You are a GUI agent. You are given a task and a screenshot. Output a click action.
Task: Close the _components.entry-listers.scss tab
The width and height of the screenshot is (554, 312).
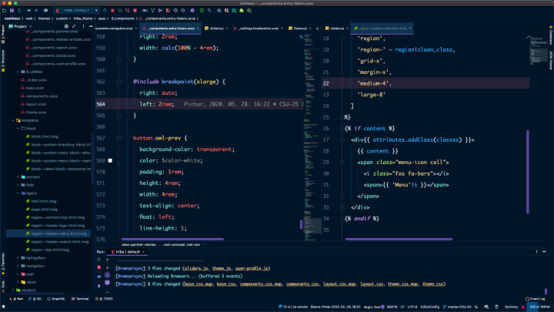[x=198, y=29]
